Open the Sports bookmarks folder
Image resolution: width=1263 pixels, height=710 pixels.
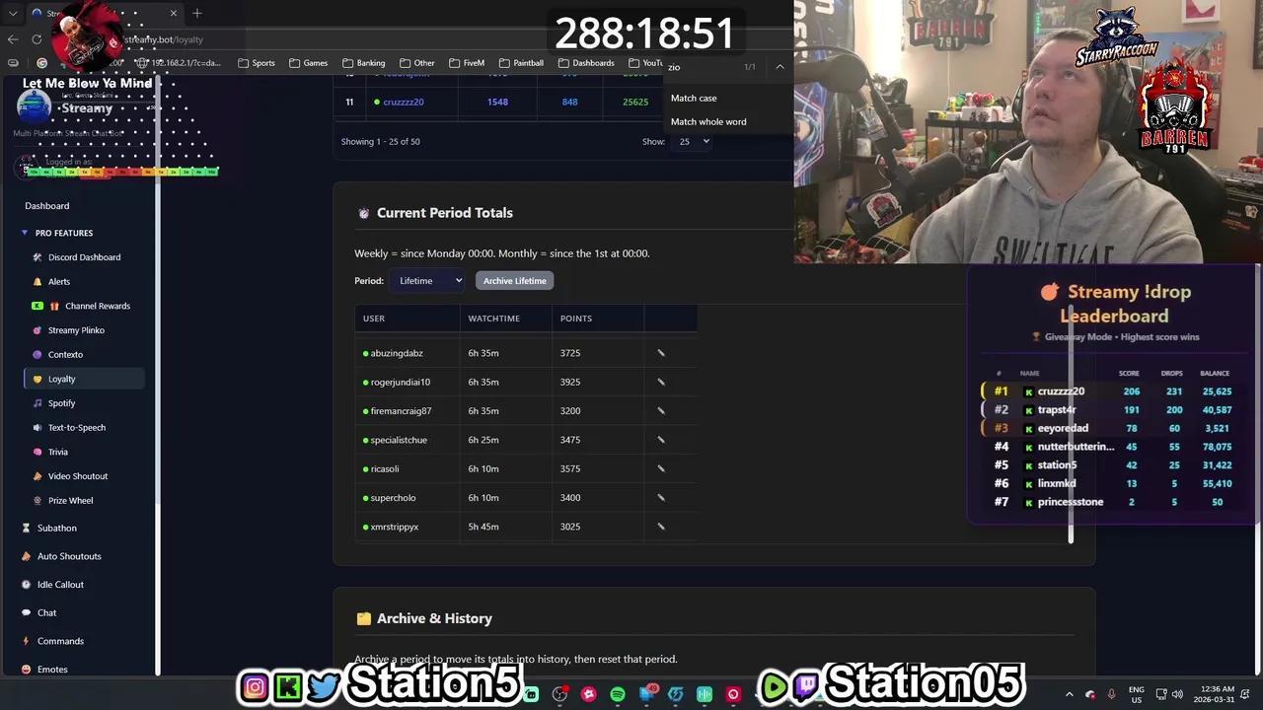coord(257,63)
